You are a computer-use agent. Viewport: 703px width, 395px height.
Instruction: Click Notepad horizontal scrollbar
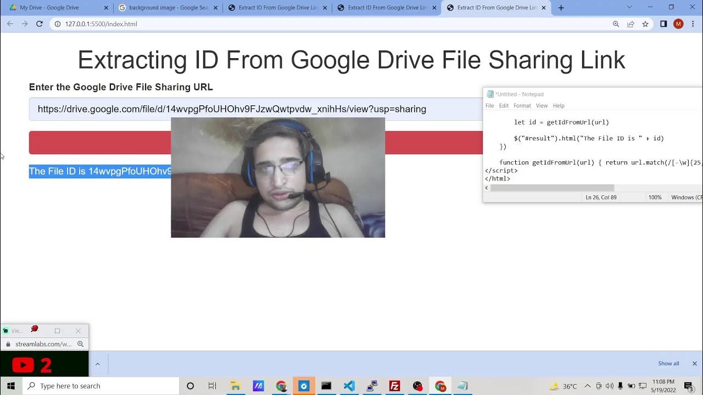[551, 188]
